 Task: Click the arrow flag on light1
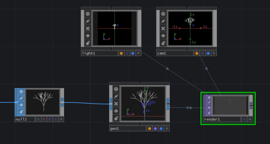(88, 36)
